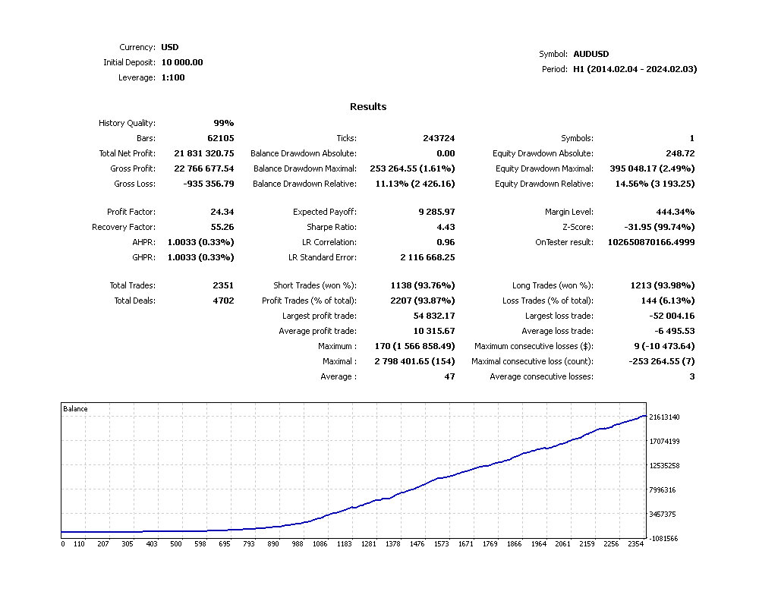Viewport: 759px width, 598px height.
Task: Click Average profit trade value 10 315.67
Action: point(434,331)
